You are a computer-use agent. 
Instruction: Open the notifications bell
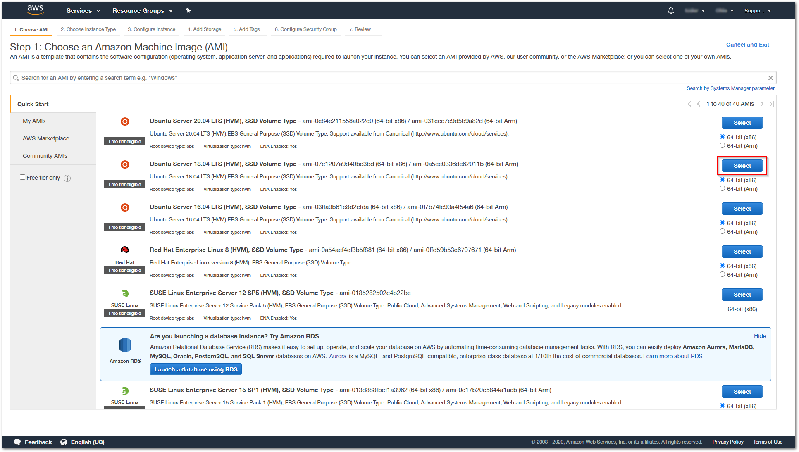670,11
